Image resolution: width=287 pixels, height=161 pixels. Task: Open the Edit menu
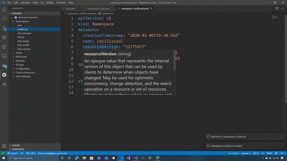[16, 3]
